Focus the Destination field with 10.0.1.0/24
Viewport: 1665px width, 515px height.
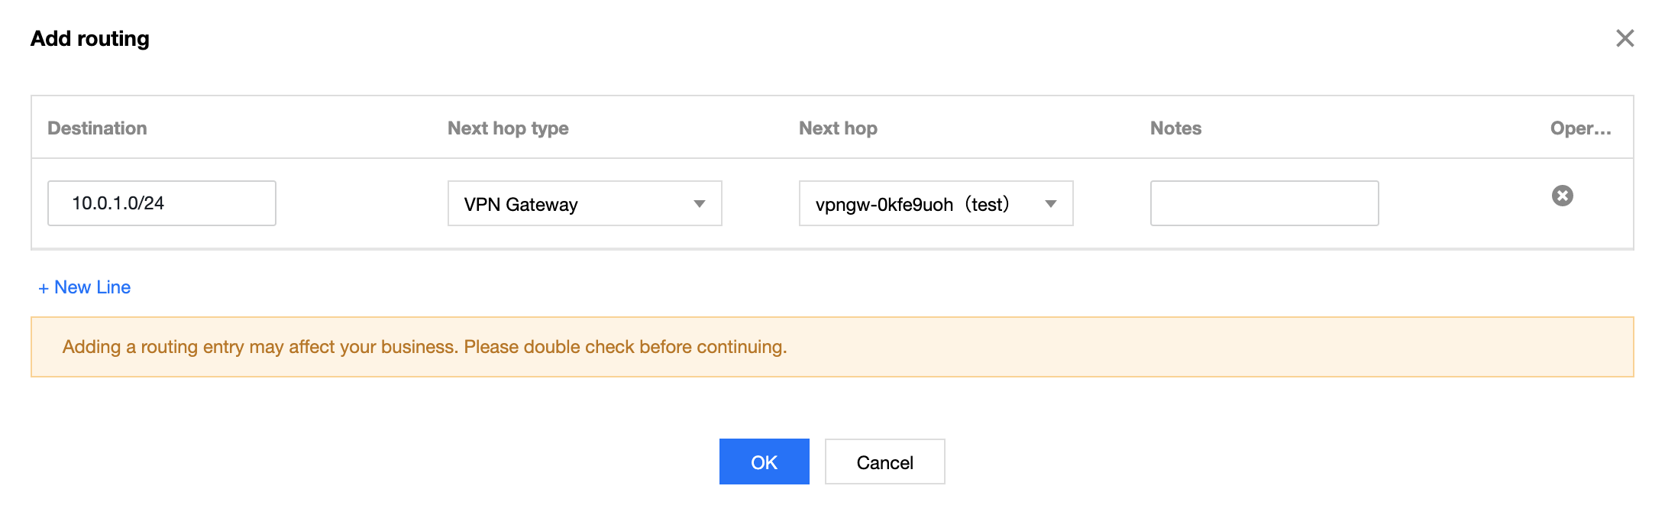pyautogui.click(x=161, y=203)
